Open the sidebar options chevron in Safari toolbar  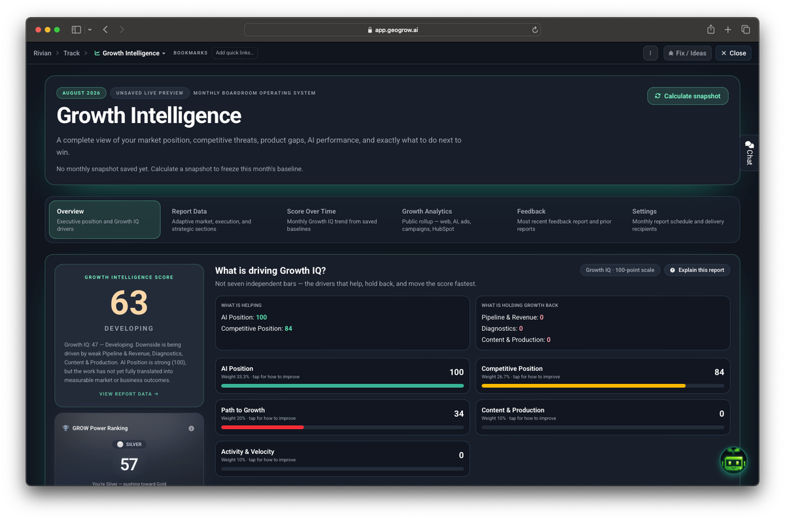pos(90,29)
